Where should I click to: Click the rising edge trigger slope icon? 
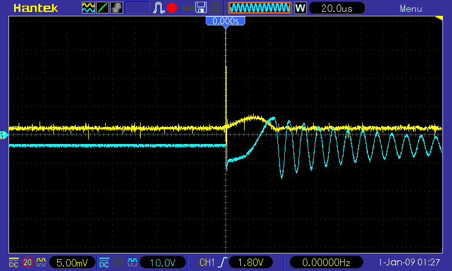(223, 263)
